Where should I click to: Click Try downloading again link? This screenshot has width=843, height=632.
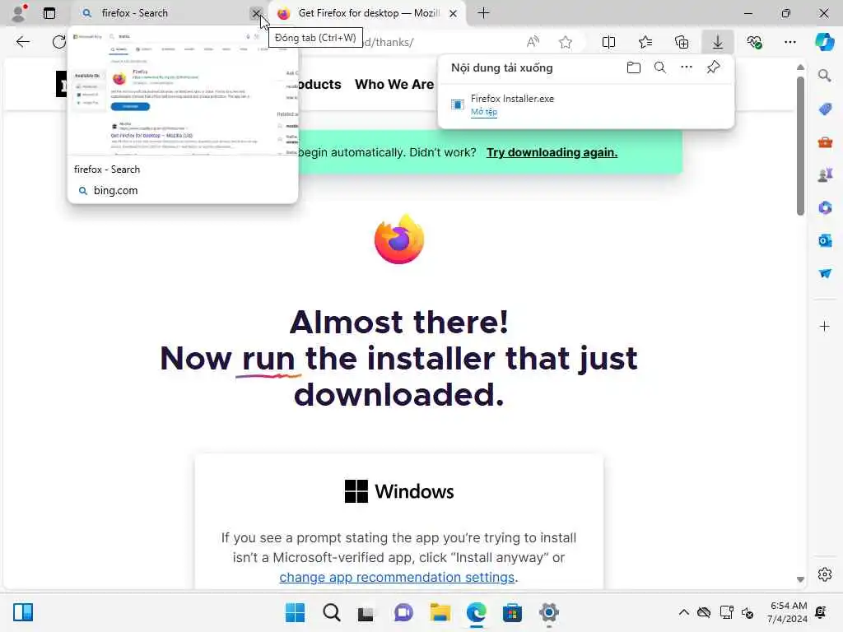(552, 152)
